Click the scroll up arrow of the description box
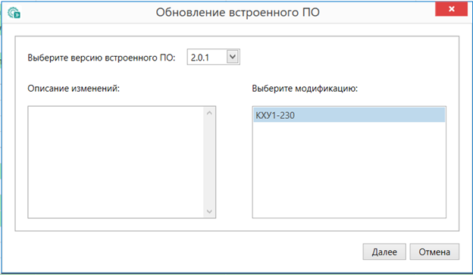The height and width of the screenshot is (275, 473). [x=209, y=113]
